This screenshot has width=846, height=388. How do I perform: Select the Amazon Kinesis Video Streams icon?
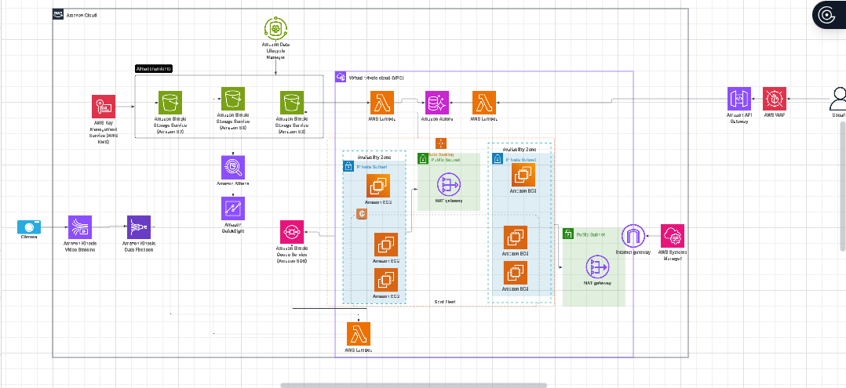(x=80, y=227)
